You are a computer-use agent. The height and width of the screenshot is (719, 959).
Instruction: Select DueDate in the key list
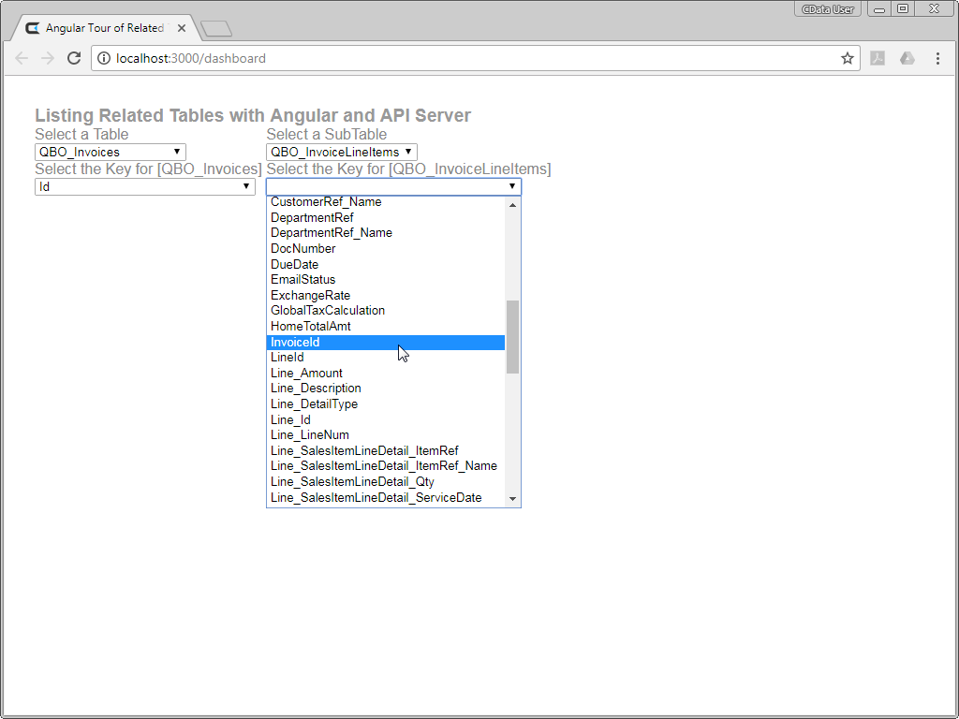294,264
